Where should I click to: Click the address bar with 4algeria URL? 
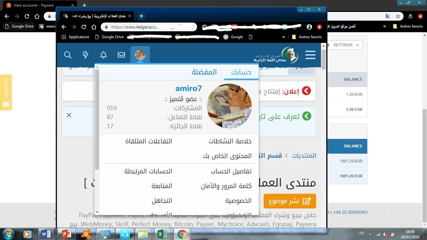(149, 27)
